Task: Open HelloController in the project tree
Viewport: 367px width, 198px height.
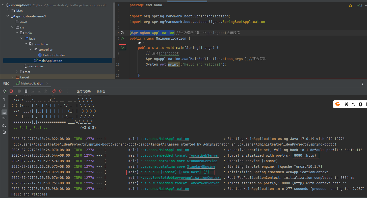Action: pyautogui.click(x=54, y=55)
